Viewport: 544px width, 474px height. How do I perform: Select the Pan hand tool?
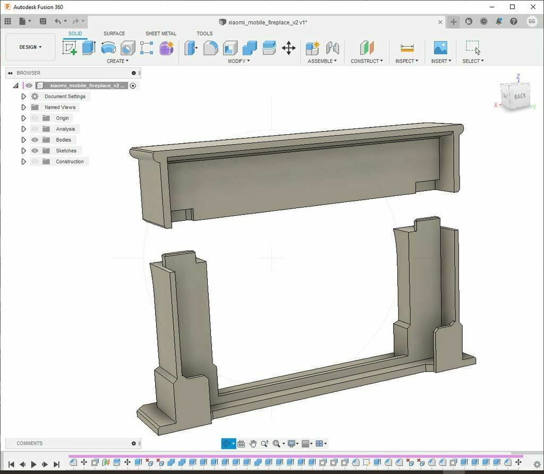tap(253, 444)
